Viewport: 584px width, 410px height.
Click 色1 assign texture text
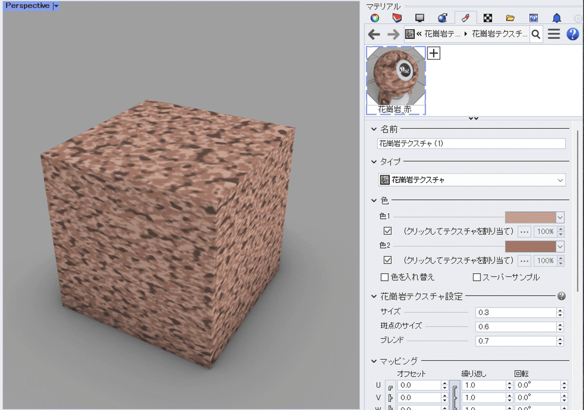[459, 232]
